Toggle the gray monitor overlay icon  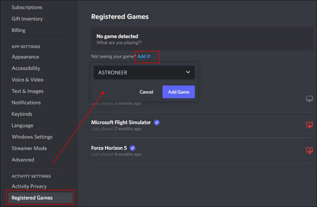[x=310, y=99]
